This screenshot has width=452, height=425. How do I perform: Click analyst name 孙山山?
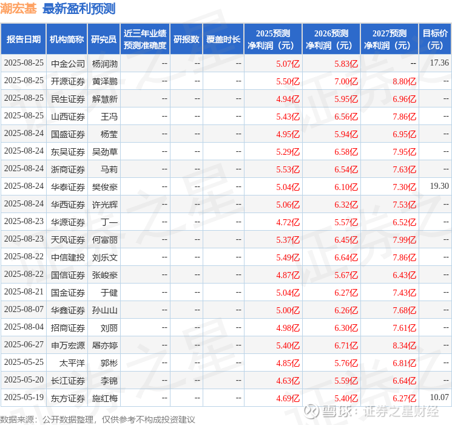pos(104,310)
